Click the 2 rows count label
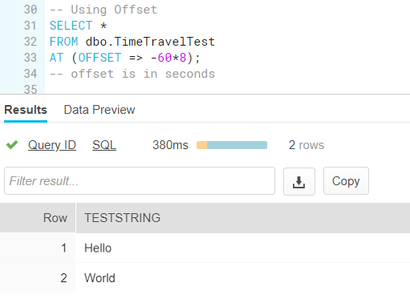This screenshot has height=303, width=410. (x=306, y=145)
